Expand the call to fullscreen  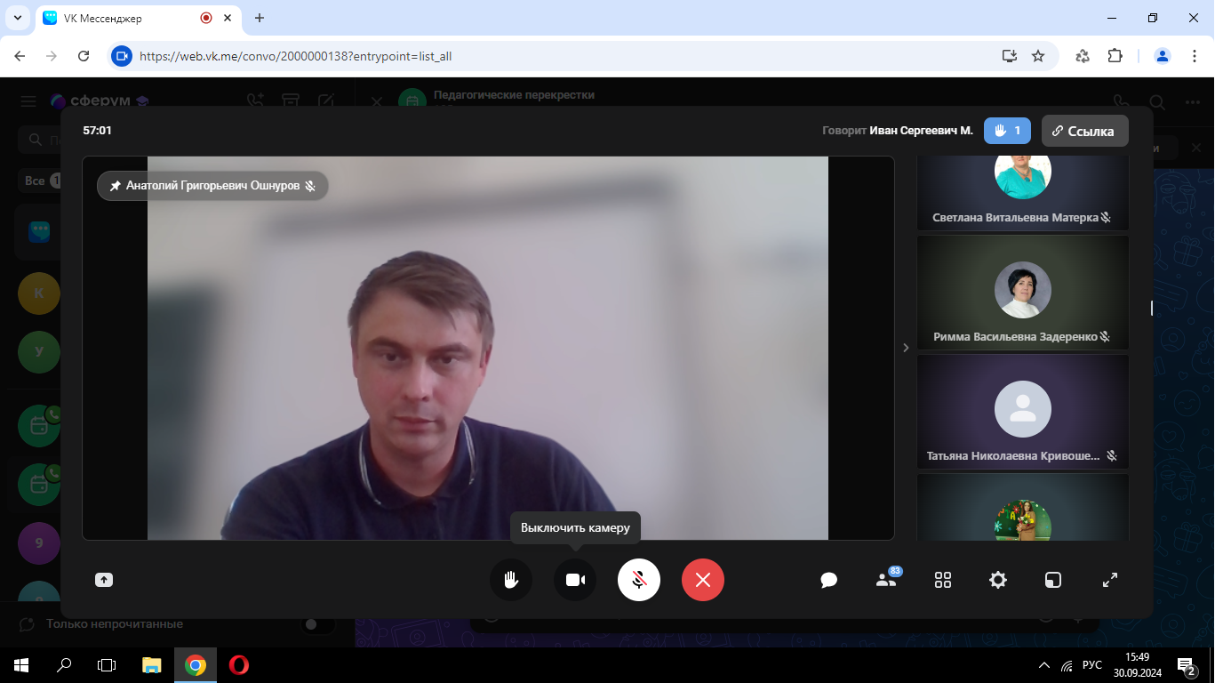(x=1110, y=580)
